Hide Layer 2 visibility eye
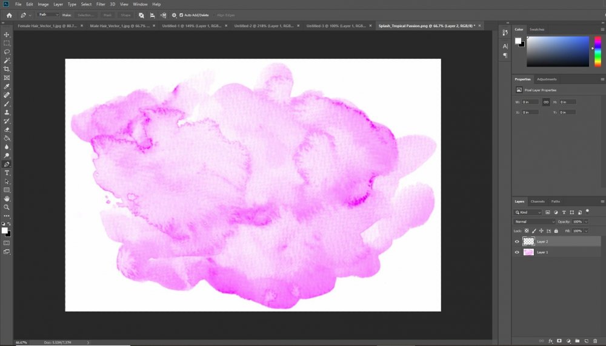Viewport: 606px width, 346px height. [x=517, y=241]
